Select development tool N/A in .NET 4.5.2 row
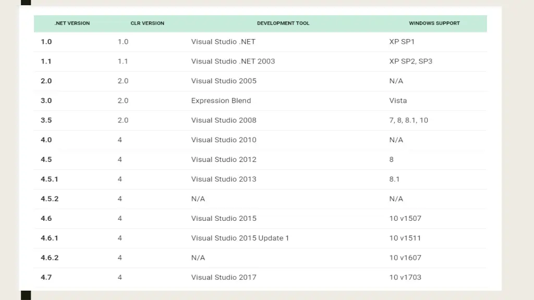Image resolution: width=534 pixels, height=300 pixels. tap(198, 199)
